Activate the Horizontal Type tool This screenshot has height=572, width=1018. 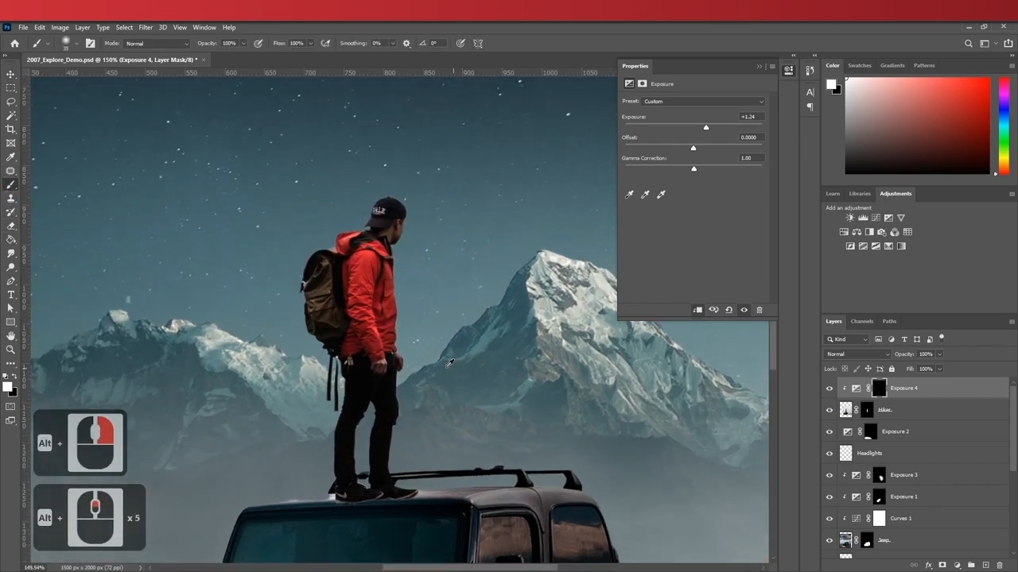pos(10,295)
